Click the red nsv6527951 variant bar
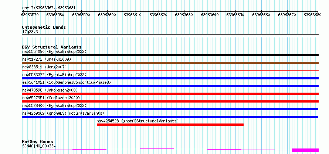This screenshot has width=329, height=154. point(170,101)
